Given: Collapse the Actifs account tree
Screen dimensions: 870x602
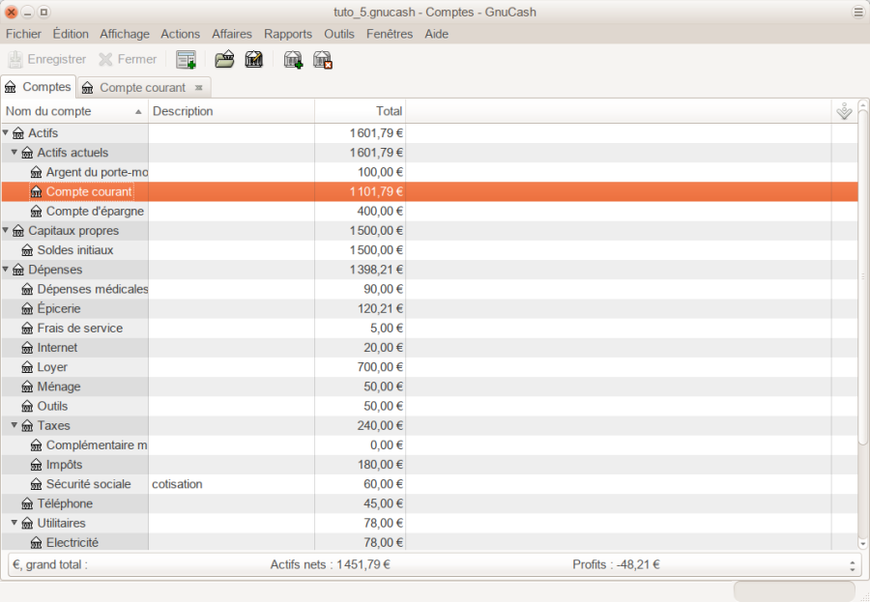Looking at the screenshot, I should (6, 132).
